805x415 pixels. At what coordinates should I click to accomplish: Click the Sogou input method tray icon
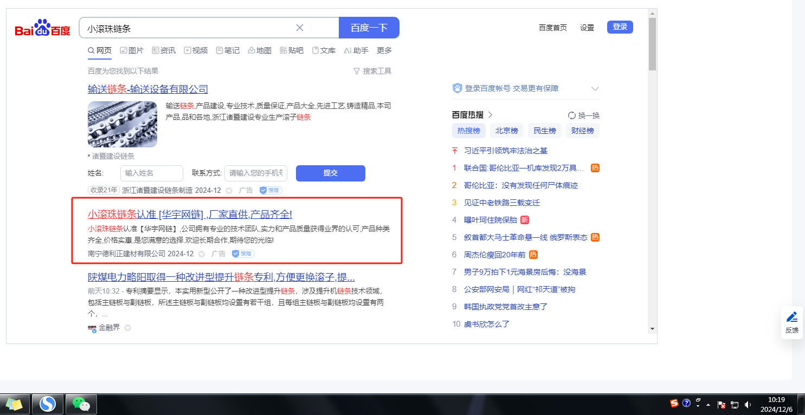click(x=674, y=403)
